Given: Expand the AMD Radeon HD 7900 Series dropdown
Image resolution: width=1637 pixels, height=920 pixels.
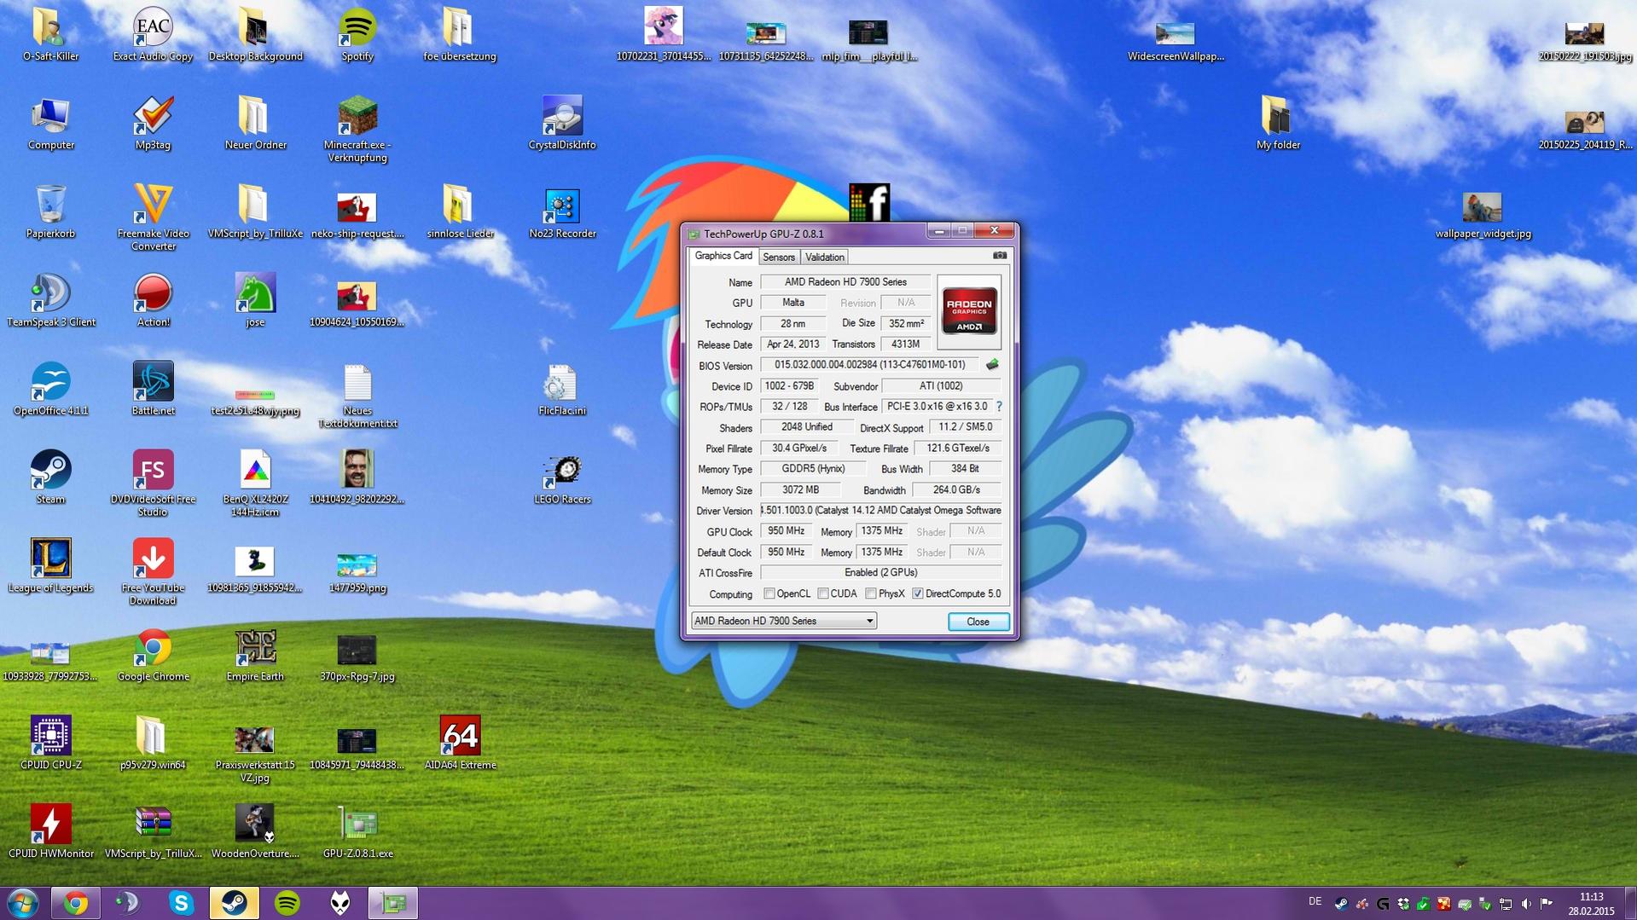Looking at the screenshot, I should (x=783, y=621).
